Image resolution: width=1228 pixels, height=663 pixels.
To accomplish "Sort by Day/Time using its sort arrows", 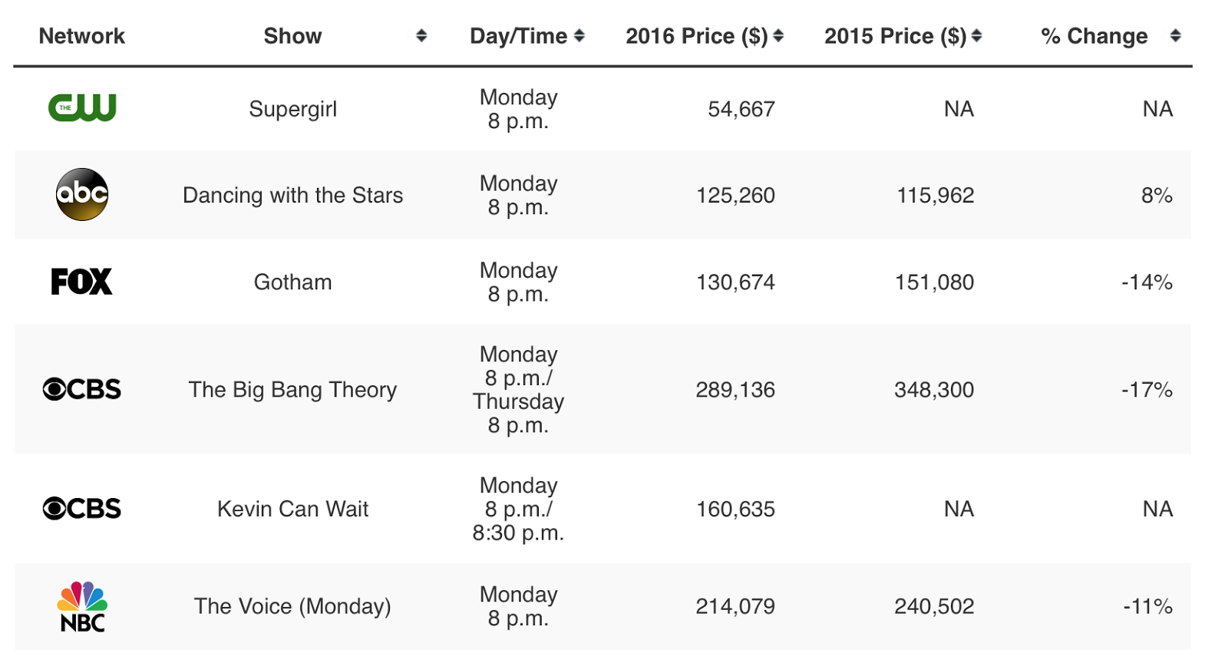I will 579,36.
